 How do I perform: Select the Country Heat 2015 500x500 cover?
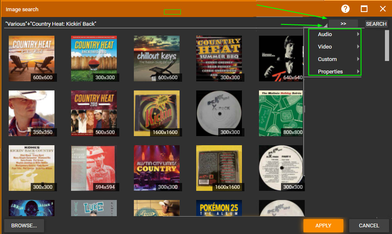point(94,113)
